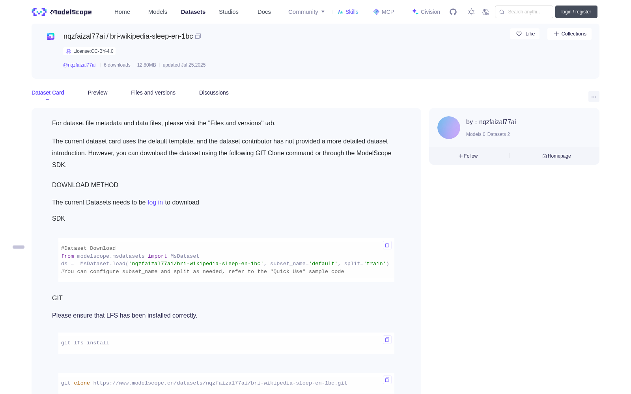
Task: Open the three-dot more options menu
Action: [x=594, y=97]
